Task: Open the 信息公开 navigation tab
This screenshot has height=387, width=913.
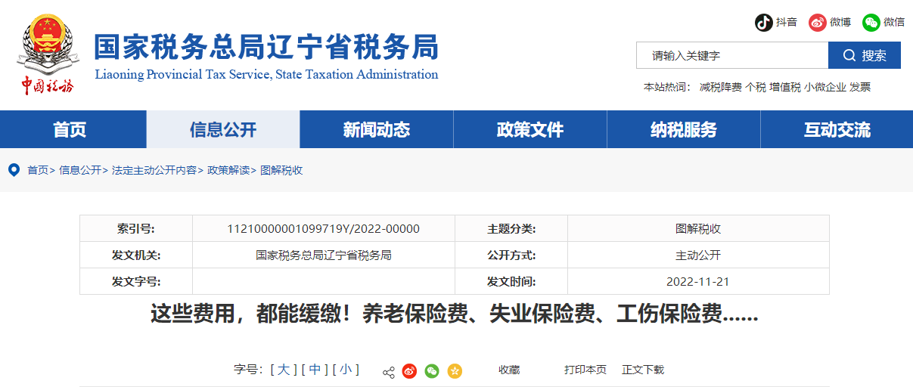Action: click(223, 129)
